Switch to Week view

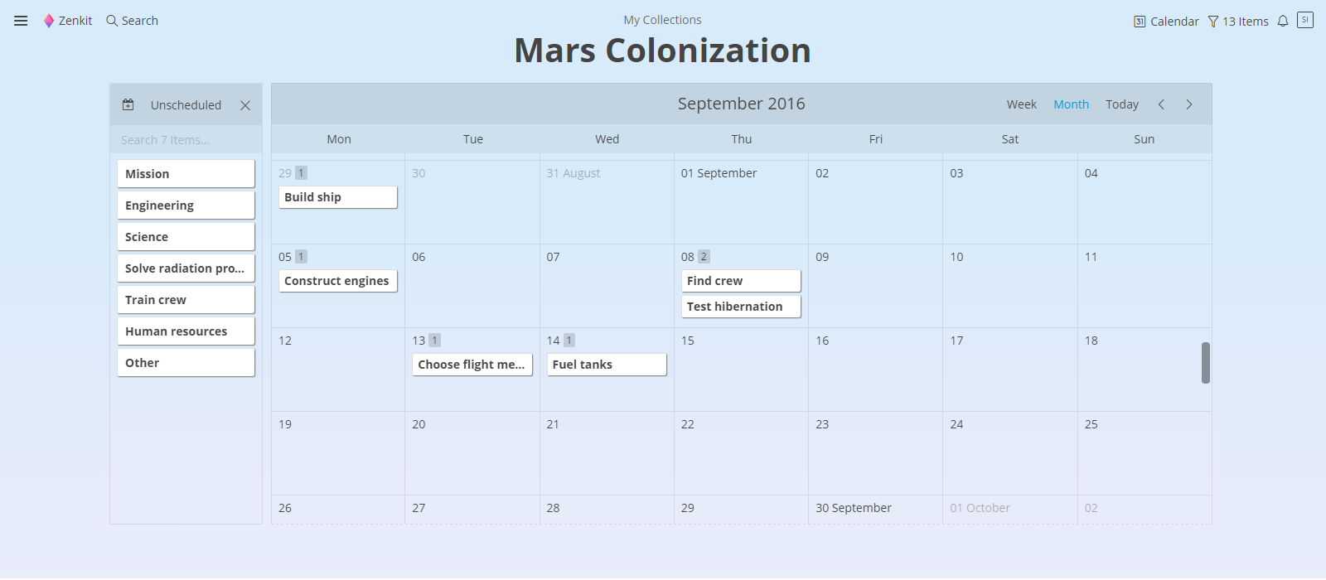(1022, 104)
